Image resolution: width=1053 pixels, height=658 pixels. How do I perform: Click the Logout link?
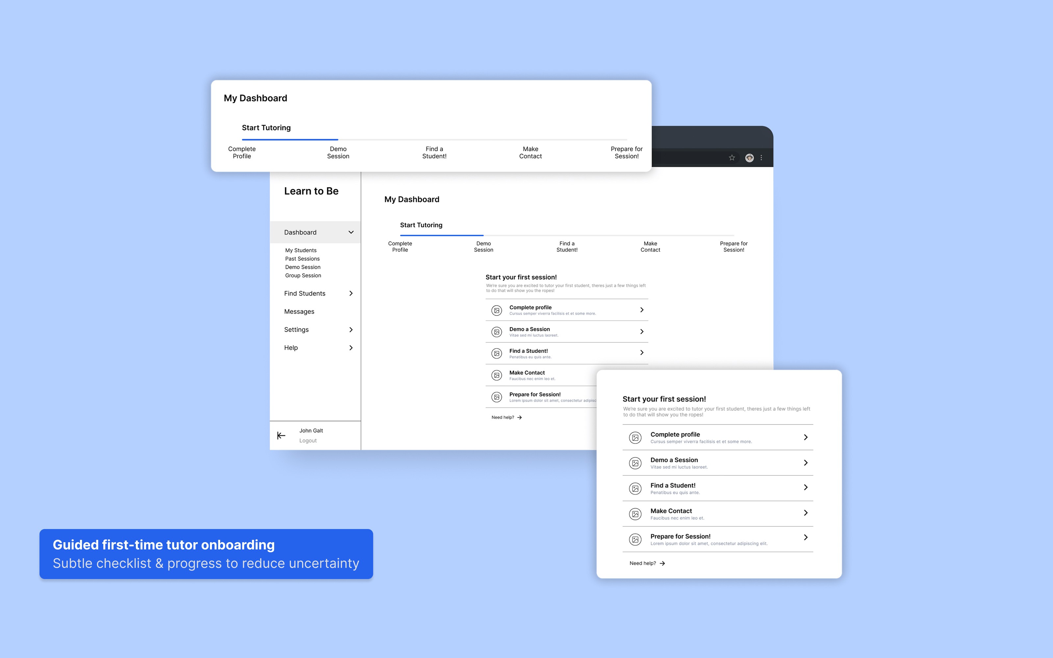click(308, 441)
